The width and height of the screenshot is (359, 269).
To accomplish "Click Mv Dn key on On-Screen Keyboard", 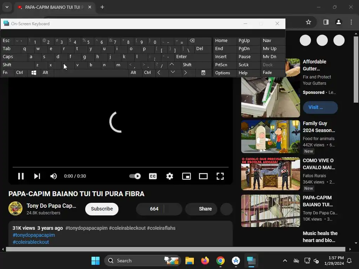I will [x=273, y=57].
